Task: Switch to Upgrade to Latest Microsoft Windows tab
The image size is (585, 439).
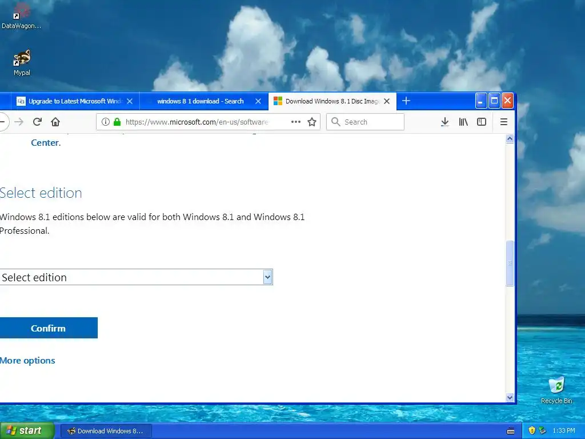Action: pos(75,101)
